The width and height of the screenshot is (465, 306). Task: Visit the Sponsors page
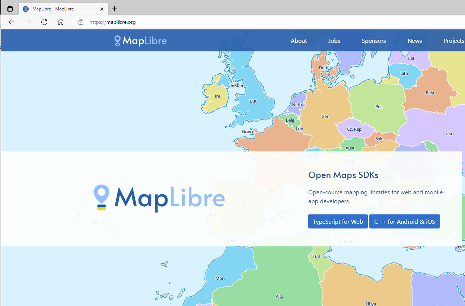point(373,41)
